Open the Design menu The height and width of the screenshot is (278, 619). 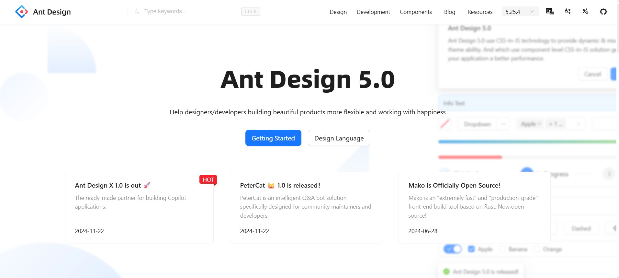pos(338,12)
